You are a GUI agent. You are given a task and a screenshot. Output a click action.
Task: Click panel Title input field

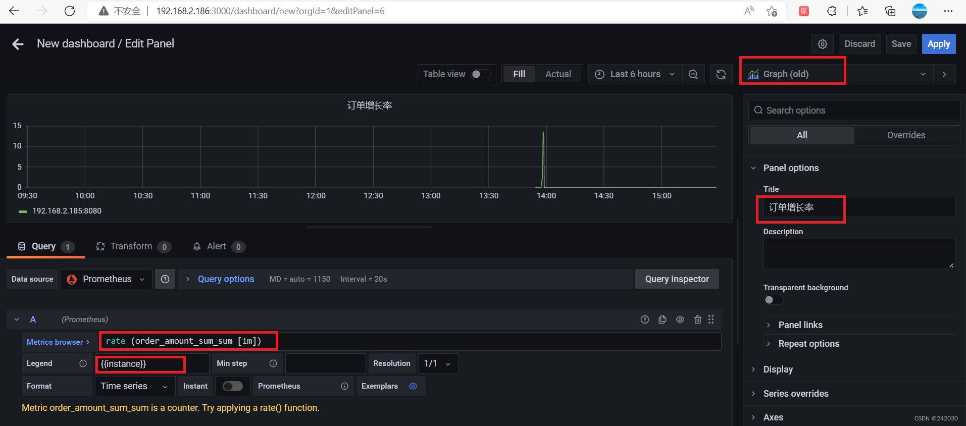859,207
